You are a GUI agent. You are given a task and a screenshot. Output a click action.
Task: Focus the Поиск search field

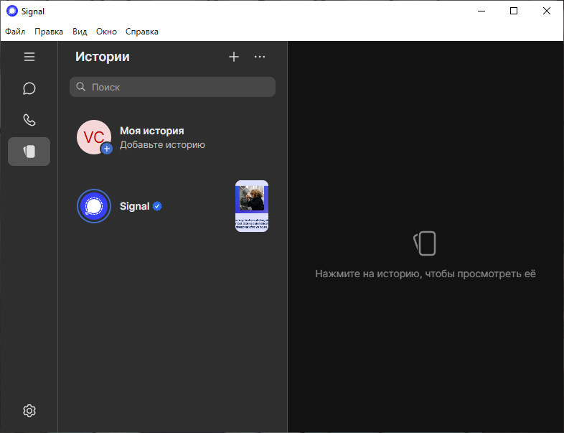[173, 87]
